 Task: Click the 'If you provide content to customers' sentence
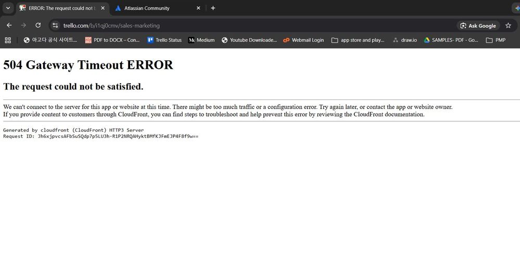point(214,115)
